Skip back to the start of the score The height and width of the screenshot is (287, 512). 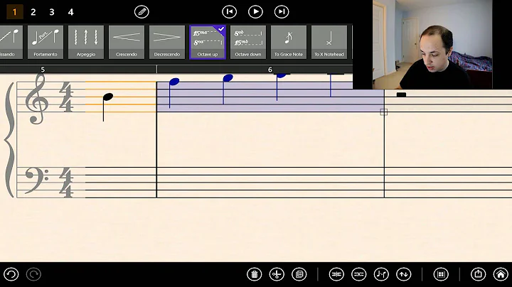(229, 12)
